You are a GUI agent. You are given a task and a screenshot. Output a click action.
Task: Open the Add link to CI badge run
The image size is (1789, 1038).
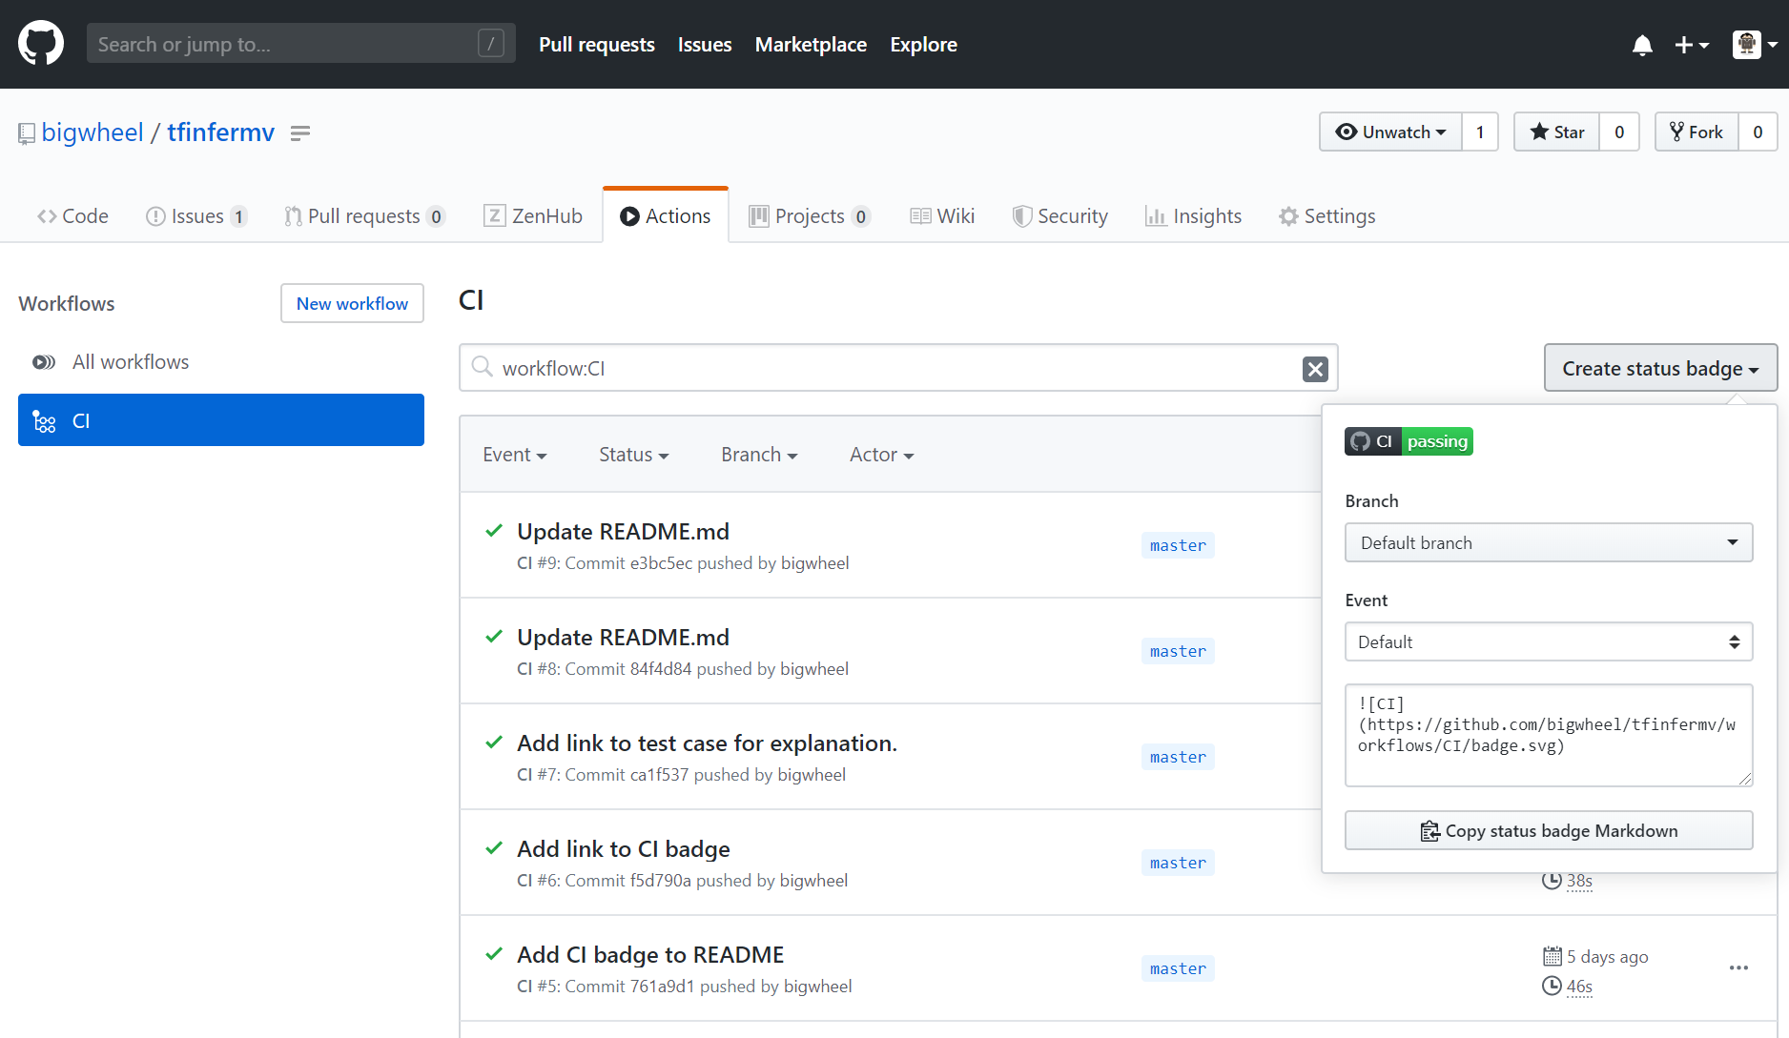624,849
